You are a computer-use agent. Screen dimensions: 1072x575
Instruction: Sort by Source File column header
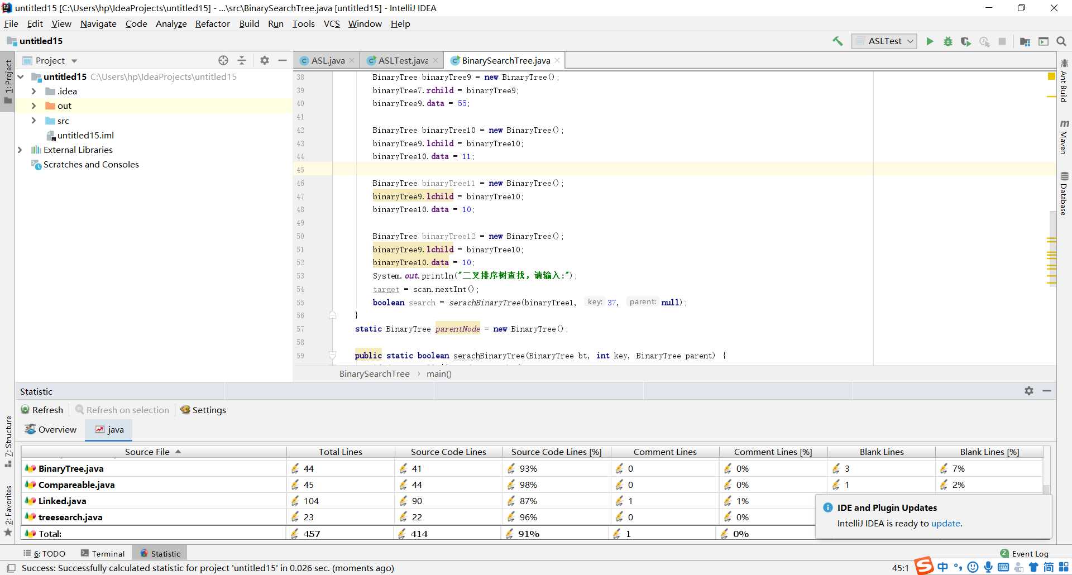[154, 452]
